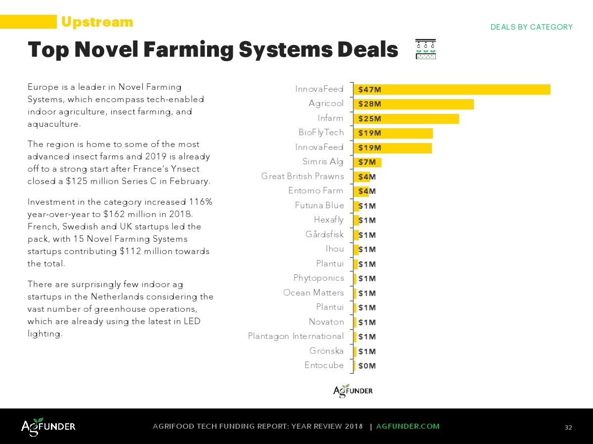This screenshot has height=444, width=593.
Task: Click the BioFlyTech $19M bar
Action: tap(393, 133)
